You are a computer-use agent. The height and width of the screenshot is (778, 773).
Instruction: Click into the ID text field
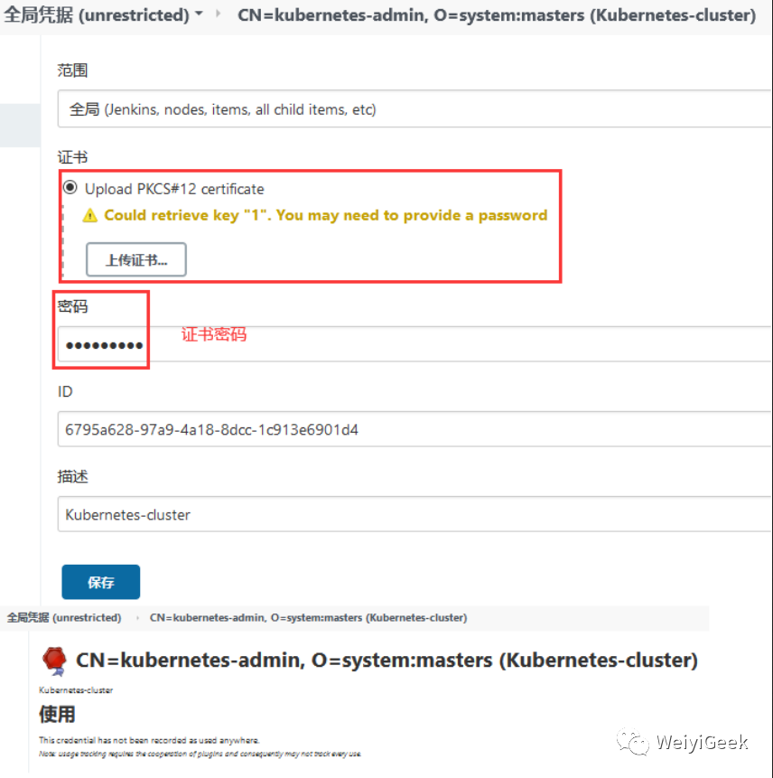tap(414, 429)
